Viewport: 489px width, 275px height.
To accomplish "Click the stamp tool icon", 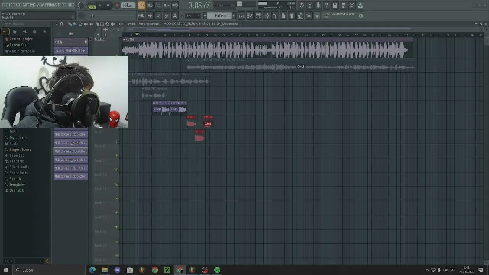I will coord(175,16).
